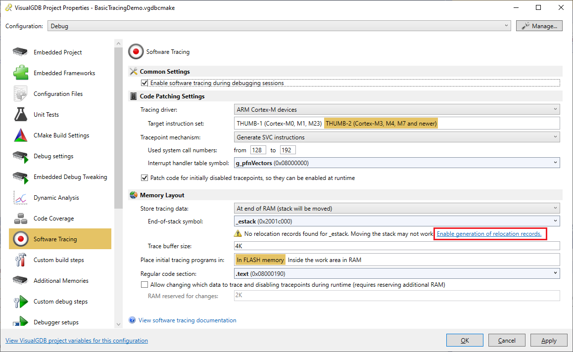573x352 pixels.
Task: Click the Software Tracing sidebar record icon
Action: [20, 239]
